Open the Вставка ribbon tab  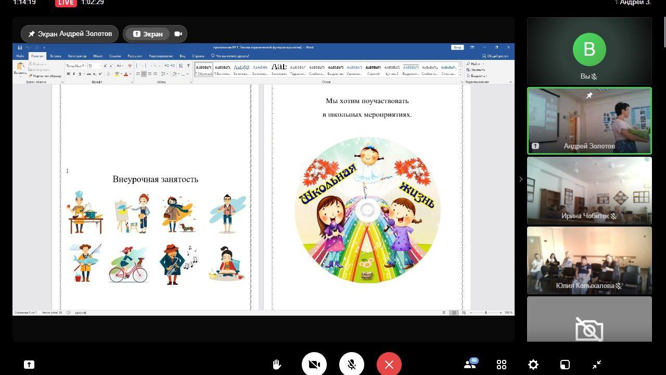pyautogui.click(x=56, y=56)
